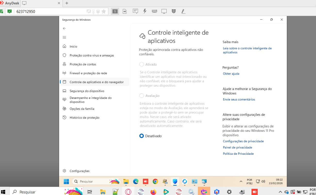The height and width of the screenshot is (195, 316).
Task: Open the AnyDesk chat icon
Action: 135,11
